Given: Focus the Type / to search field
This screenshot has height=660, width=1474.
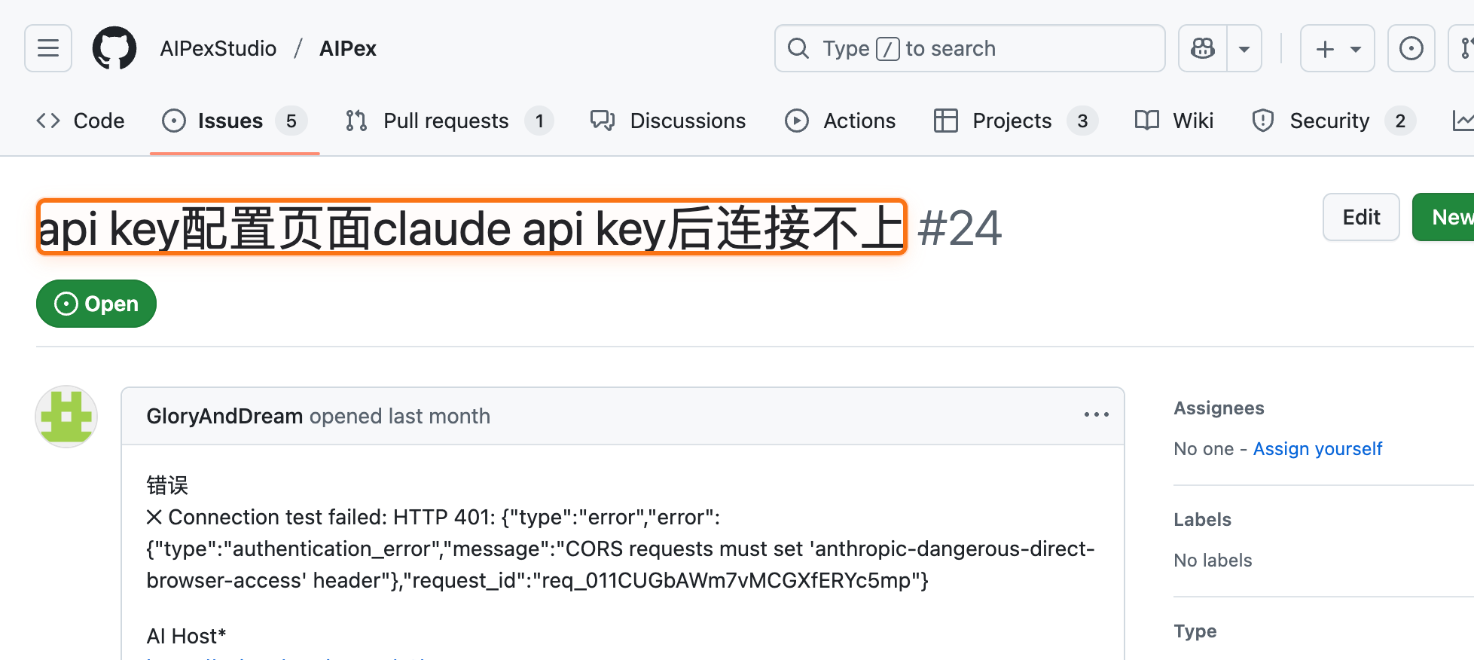Looking at the screenshot, I should (969, 48).
